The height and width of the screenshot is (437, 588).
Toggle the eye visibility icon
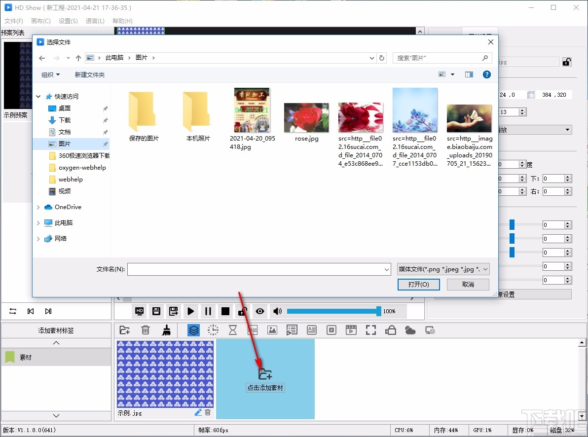click(260, 311)
